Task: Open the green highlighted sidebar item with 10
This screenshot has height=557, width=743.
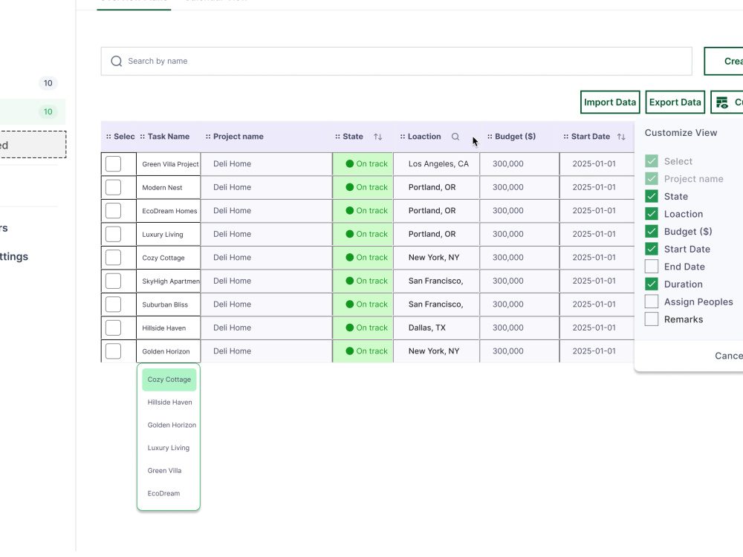Action: pos(33,112)
